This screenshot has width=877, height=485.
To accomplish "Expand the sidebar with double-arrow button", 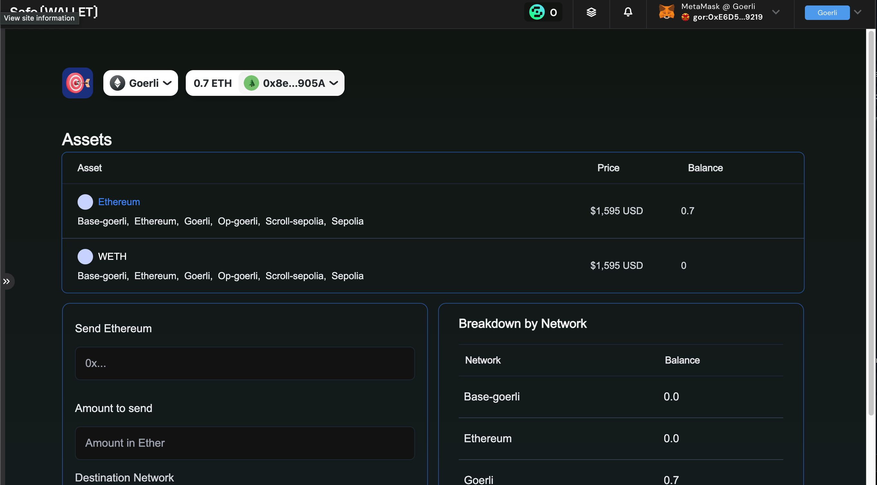I will coord(6,281).
